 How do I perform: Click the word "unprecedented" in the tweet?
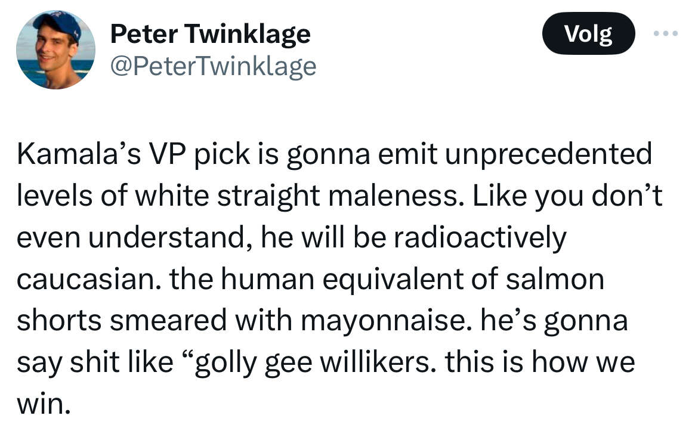point(548,154)
